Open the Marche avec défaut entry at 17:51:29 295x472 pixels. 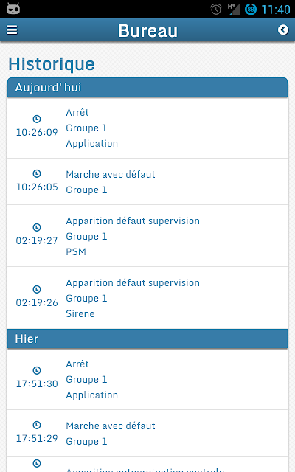tap(147, 433)
